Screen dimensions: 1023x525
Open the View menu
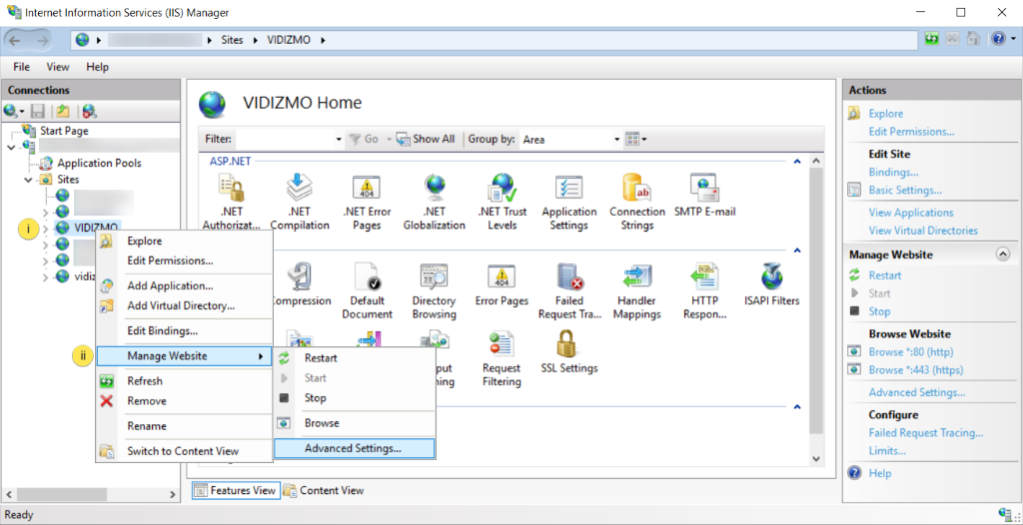tap(58, 67)
